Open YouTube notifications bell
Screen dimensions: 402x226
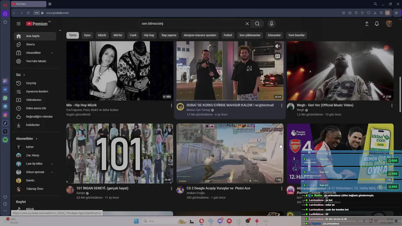(377, 24)
